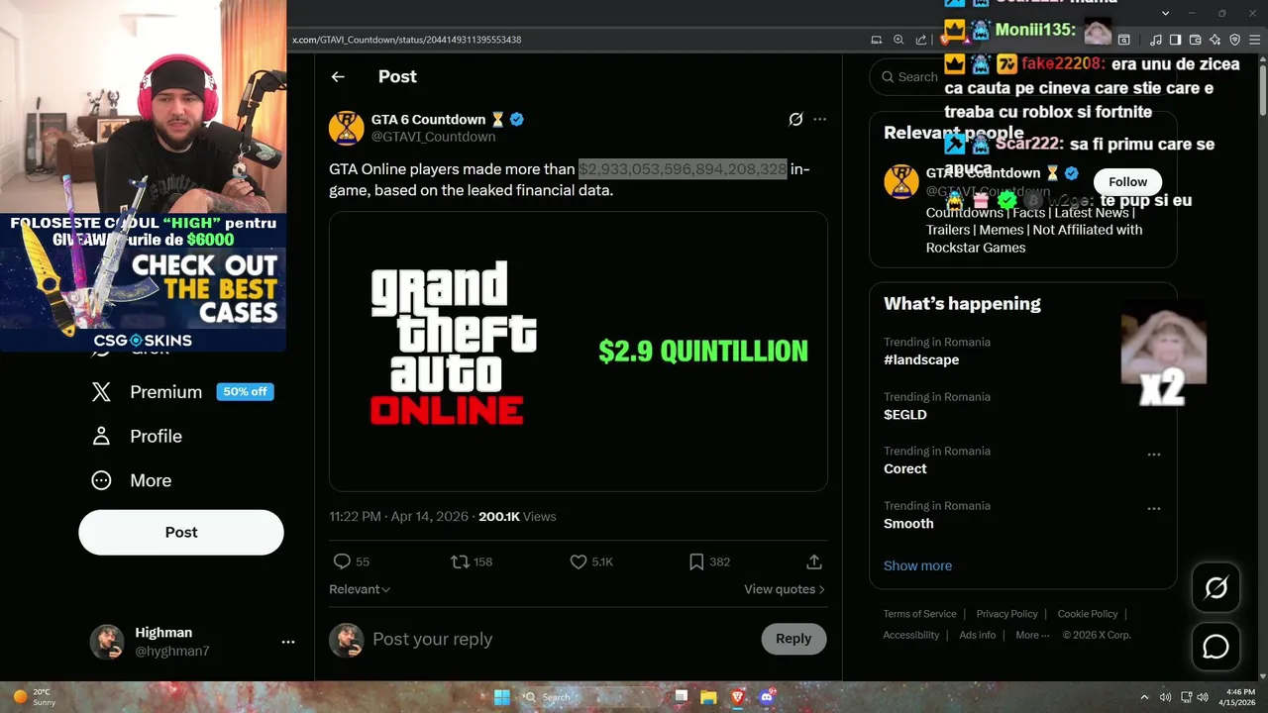This screenshot has width=1268, height=713.
Task: Open the GTA Online $2.9 Quintillion image
Action: [x=579, y=352]
